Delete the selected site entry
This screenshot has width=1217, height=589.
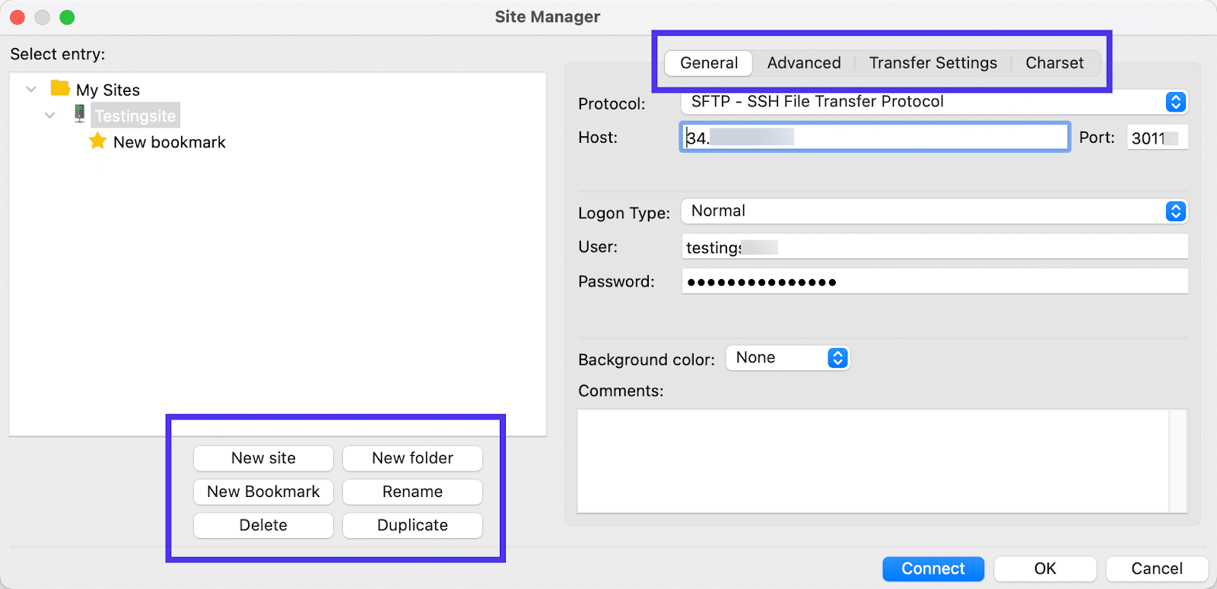[263, 525]
